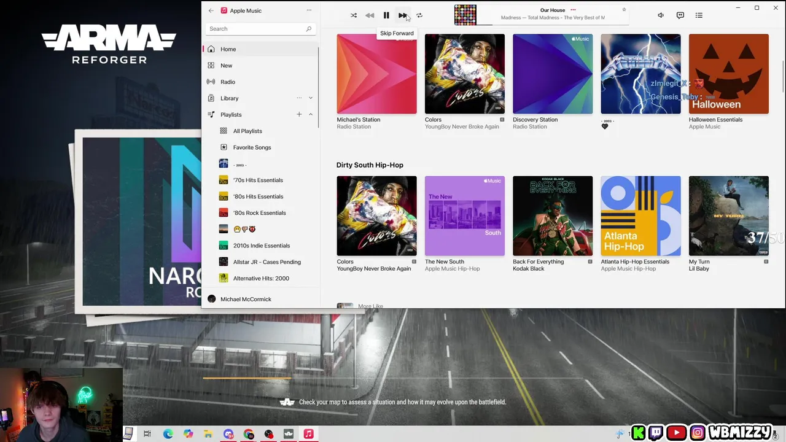Add a new playlist with plus

299,115
